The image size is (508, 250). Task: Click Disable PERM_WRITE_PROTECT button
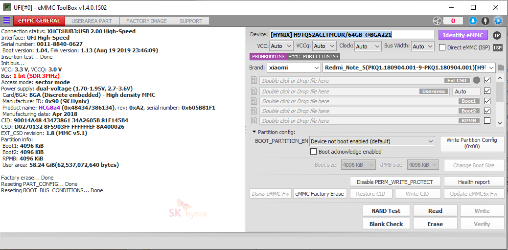click(x=396, y=182)
